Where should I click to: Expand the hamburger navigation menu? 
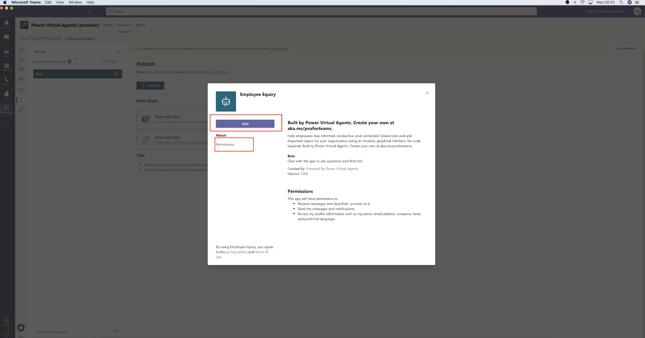point(21,49)
